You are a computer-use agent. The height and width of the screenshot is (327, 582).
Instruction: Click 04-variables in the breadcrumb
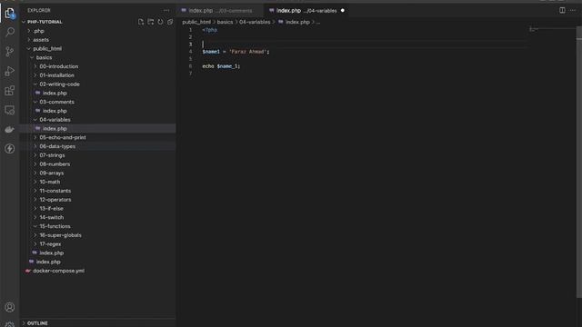[255, 22]
